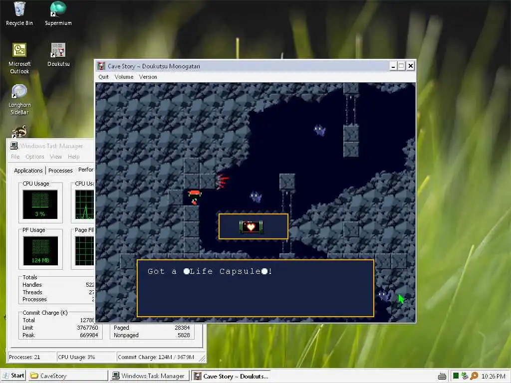Click the Task Manager resize grip corner
Image resolution: width=511 pixels, height=383 pixels.
(x=203, y=358)
